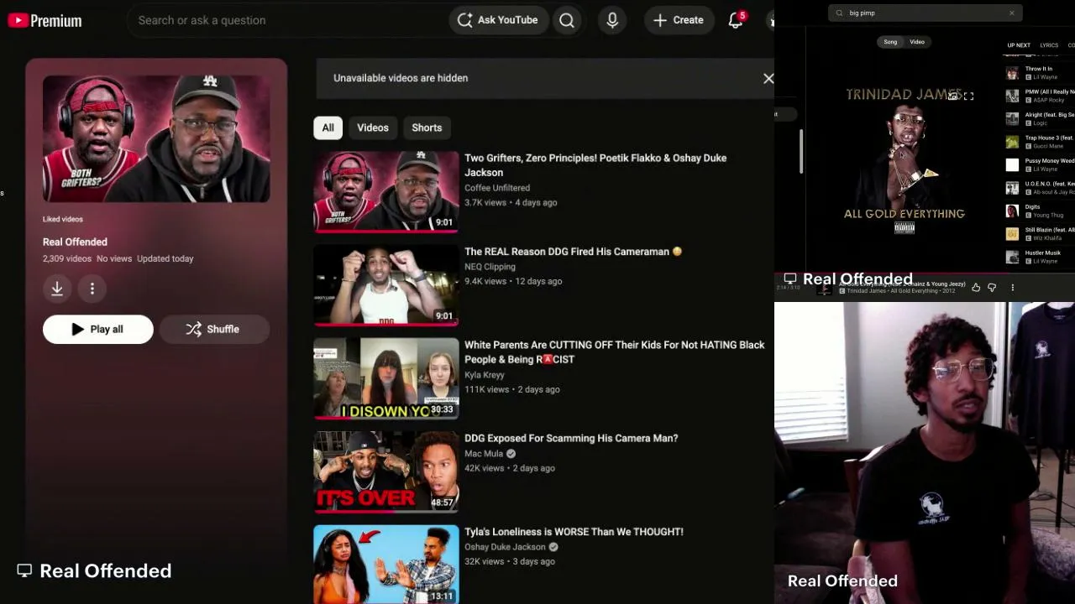Click the search icon in YouTube Music

(839, 13)
